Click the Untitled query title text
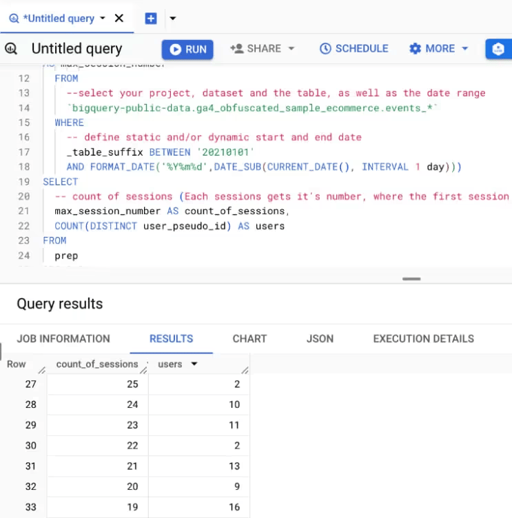The image size is (512, 518). coord(76,48)
